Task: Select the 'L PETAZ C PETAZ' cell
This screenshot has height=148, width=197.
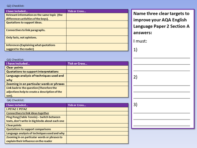Action: [36, 109]
